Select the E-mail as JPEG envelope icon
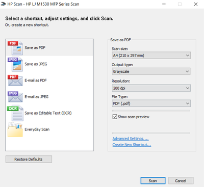This screenshot has height=187, width=204. pyautogui.click(x=15, y=97)
